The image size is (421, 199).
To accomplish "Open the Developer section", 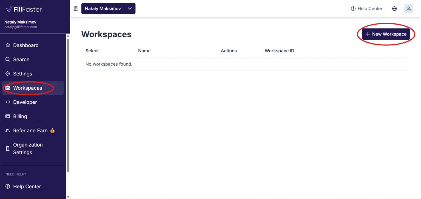I will [33, 102].
